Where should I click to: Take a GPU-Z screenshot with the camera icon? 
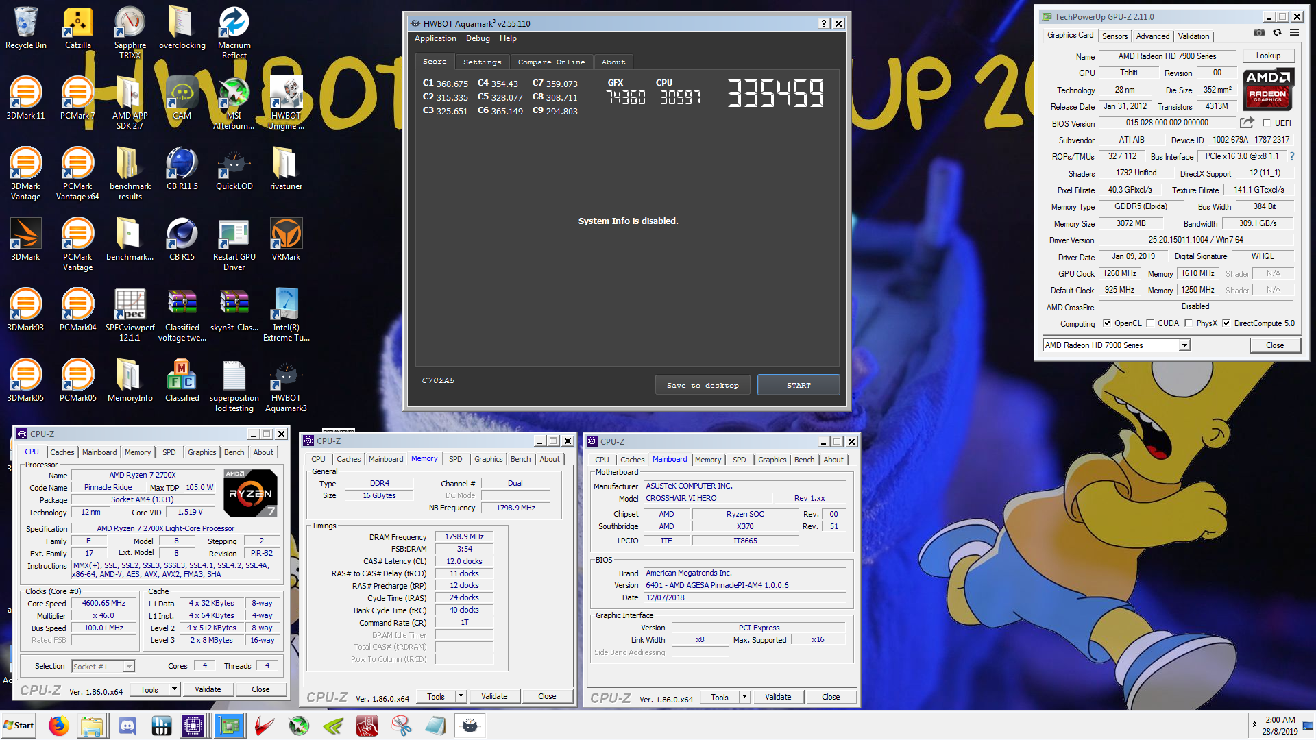1259,33
